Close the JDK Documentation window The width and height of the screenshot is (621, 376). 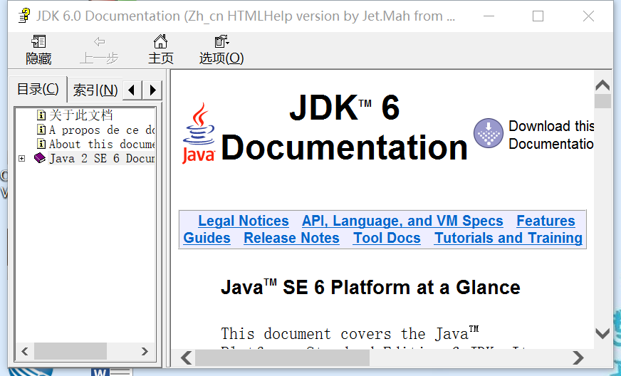(588, 16)
